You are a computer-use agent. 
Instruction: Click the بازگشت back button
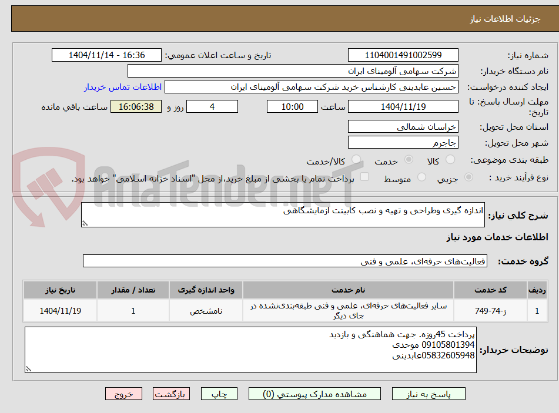click(171, 394)
